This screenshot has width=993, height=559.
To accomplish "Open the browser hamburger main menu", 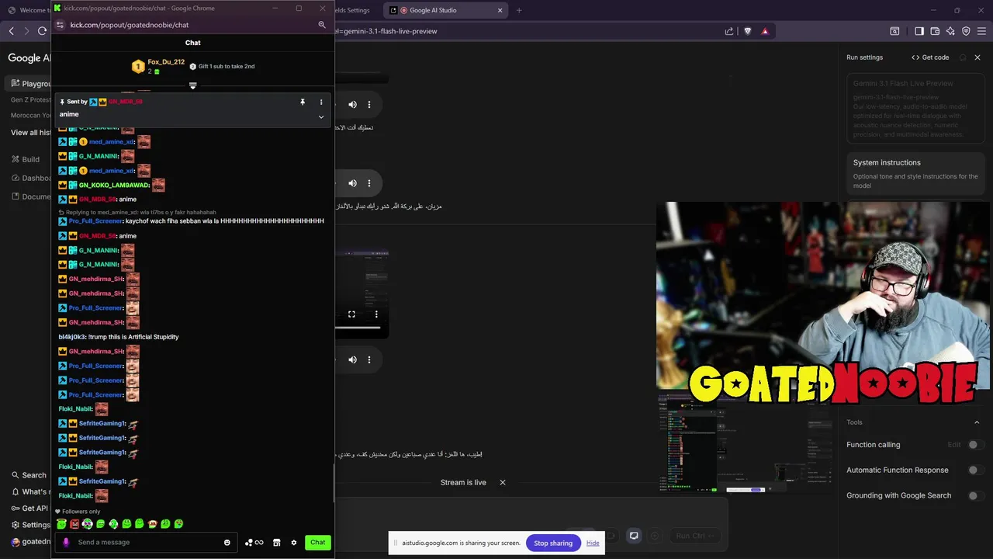I will pyautogui.click(x=981, y=31).
